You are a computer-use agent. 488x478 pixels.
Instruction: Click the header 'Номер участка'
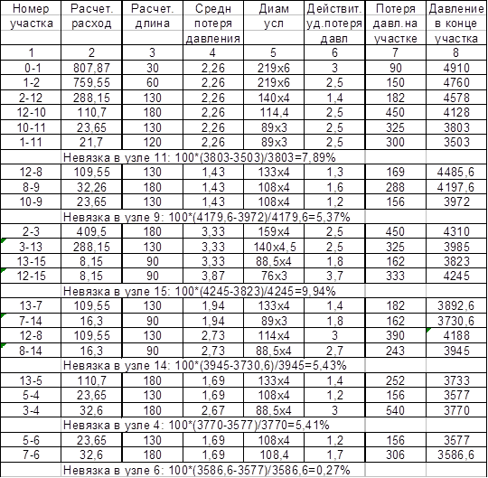[x=31, y=16]
